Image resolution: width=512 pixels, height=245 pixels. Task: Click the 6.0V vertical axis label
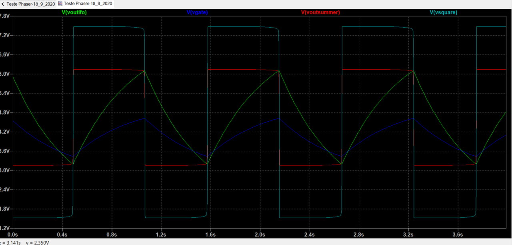(4, 74)
